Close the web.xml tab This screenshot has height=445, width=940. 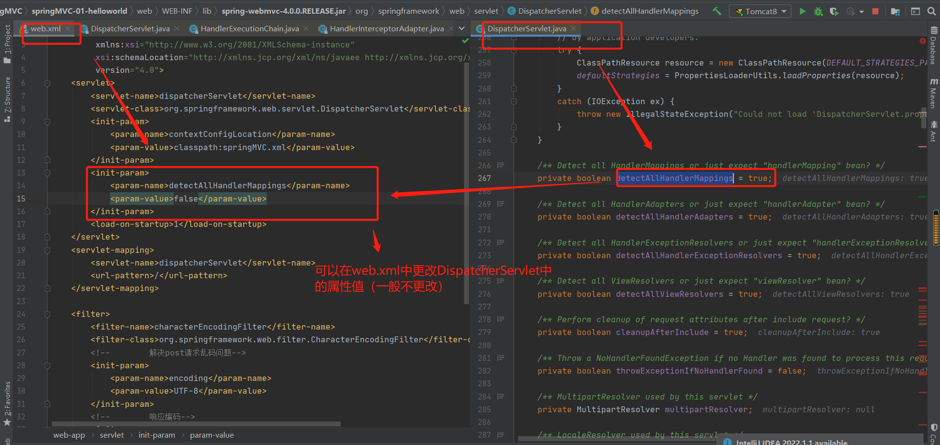68,29
